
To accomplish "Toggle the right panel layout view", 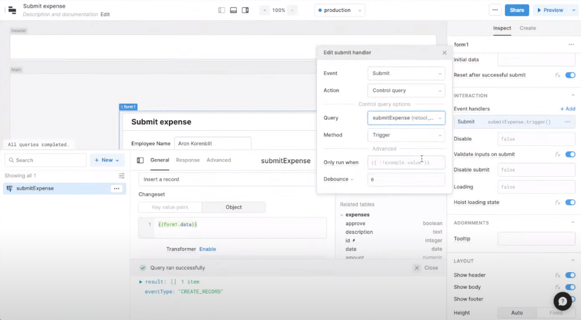I will pyautogui.click(x=245, y=10).
